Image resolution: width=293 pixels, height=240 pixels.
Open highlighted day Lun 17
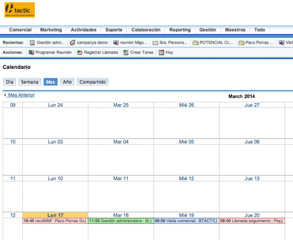55,215
